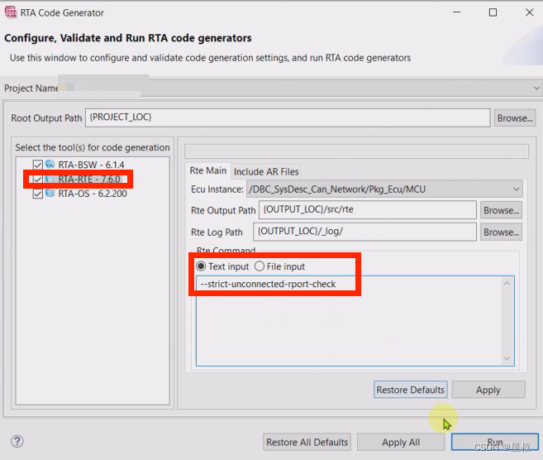The image size is (543, 460).
Task: Click the RTA-OS tool icon
Action: (x=50, y=194)
